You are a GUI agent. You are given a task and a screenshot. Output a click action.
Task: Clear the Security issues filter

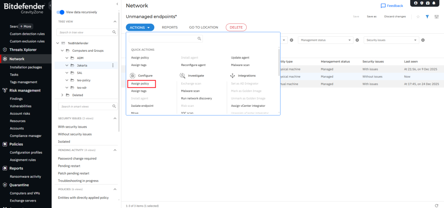pyautogui.click(x=423, y=40)
